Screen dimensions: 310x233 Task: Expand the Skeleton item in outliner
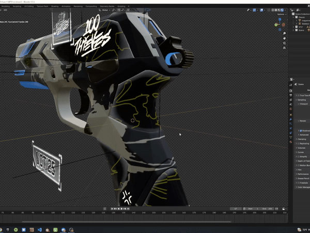click(x=297, y=24)
